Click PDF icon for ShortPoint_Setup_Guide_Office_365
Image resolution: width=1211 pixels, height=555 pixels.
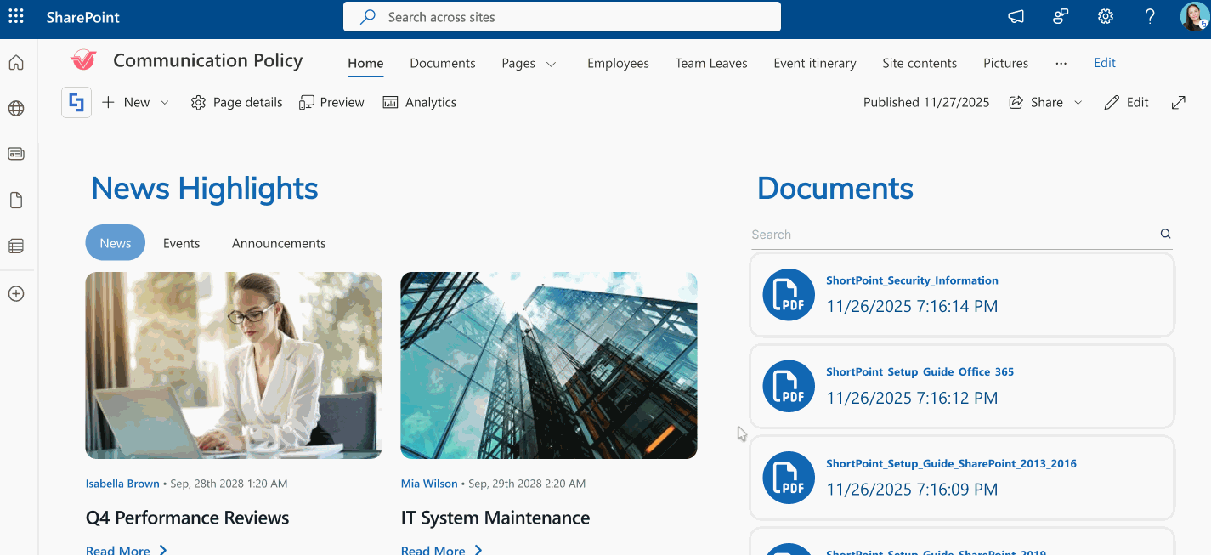789,386
